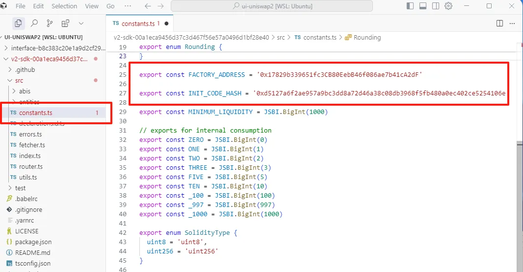523x272 pixels.
Task: Click the Go Back arrow
Action: click(x=148, y=6)
